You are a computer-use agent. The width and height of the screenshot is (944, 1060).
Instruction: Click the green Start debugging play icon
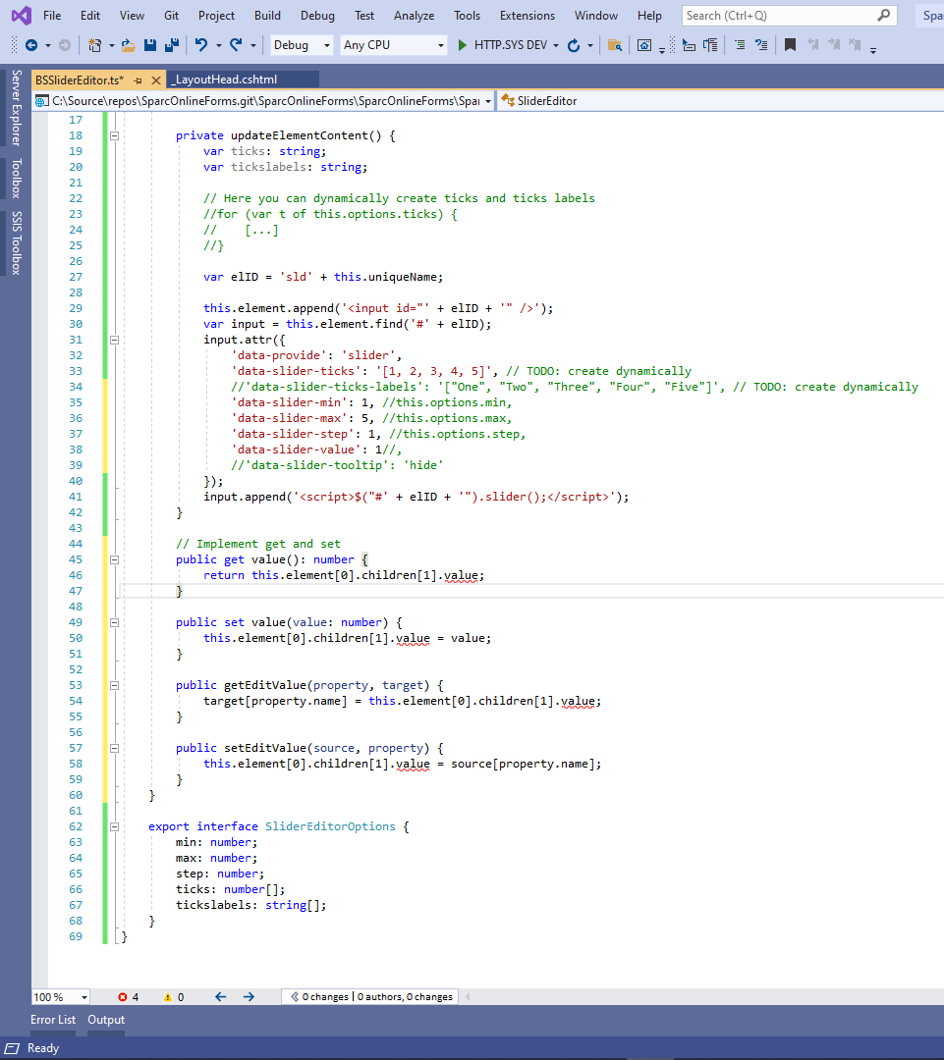click(463, 45)
